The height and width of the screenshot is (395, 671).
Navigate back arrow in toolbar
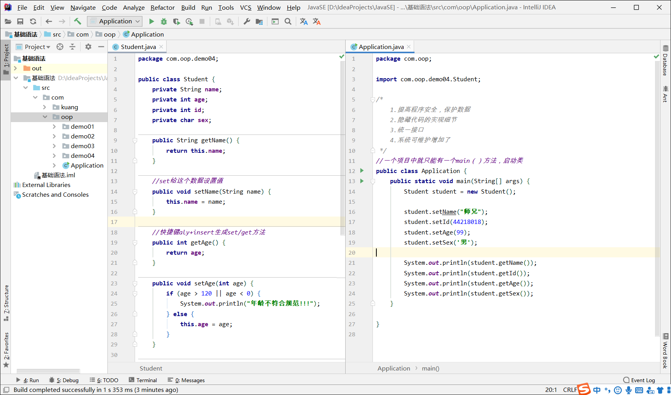pos(49,21)
